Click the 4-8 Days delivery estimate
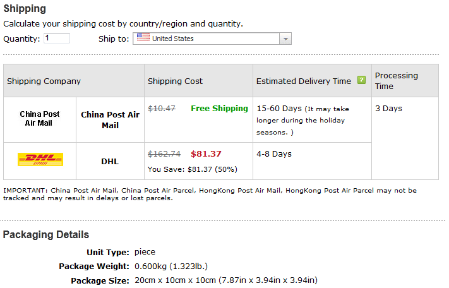The width and height of the screenshot is (449, 288). pos(273,153)
